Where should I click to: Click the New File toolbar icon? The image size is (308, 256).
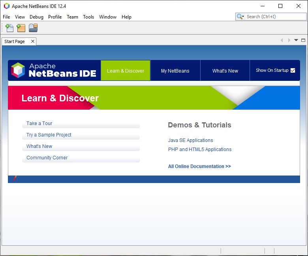[x=9, y=28]
